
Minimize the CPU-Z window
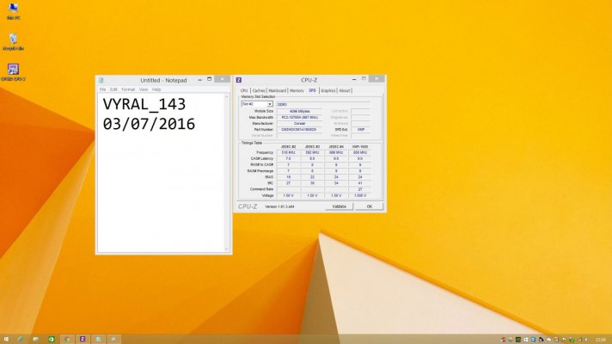(x=354, y=79)
